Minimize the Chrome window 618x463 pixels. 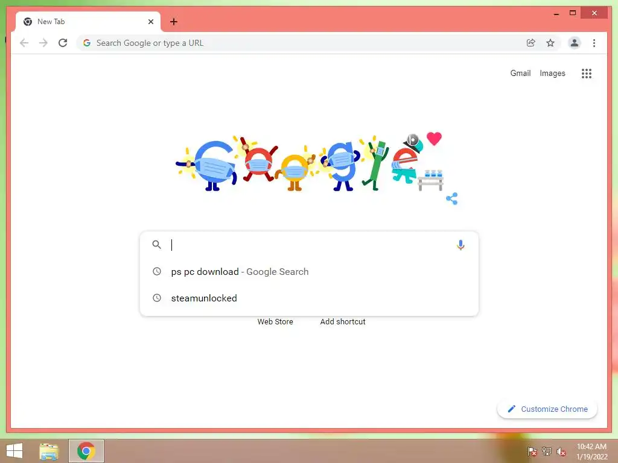[556, 13]
